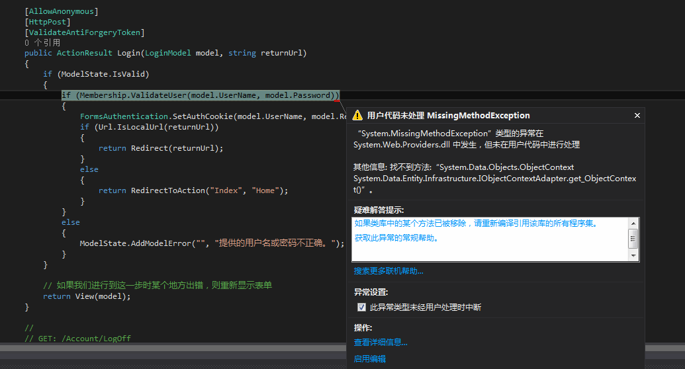
Task: Open the recompile assemblies troubleshooting tip link
Action: coord(476,224)
